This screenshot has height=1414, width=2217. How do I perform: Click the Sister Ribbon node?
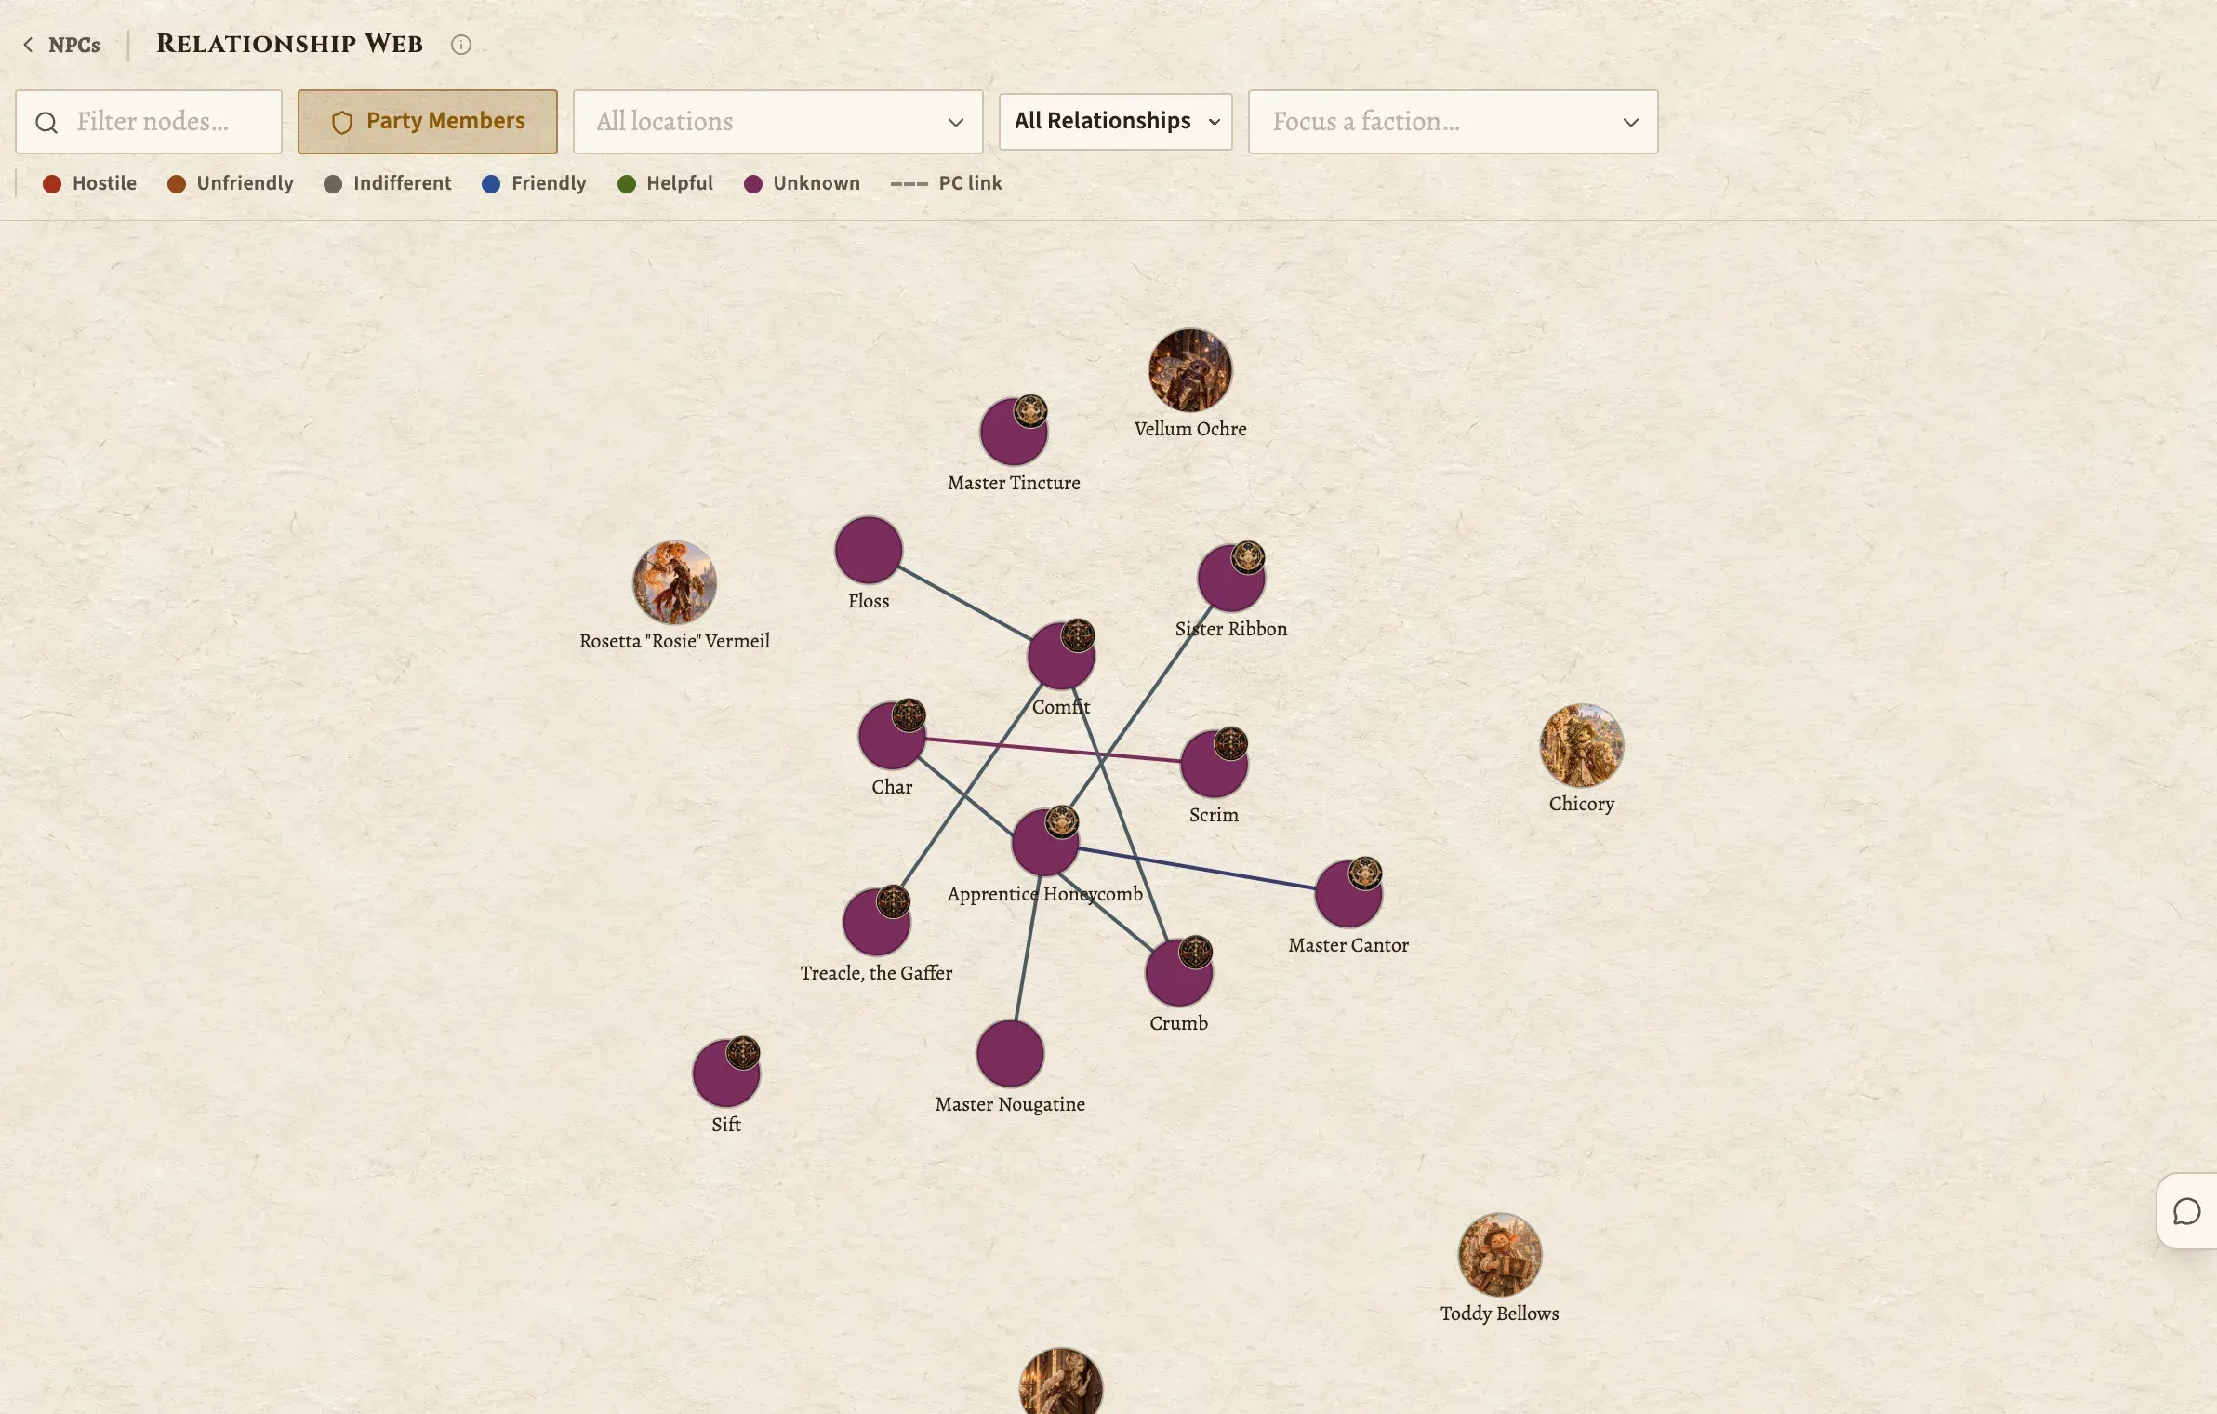(1231, 578)
